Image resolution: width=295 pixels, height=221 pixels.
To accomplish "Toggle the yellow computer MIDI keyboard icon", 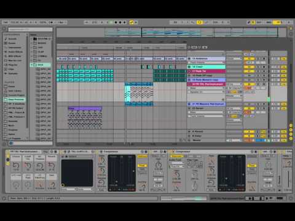I will [253, 22].
